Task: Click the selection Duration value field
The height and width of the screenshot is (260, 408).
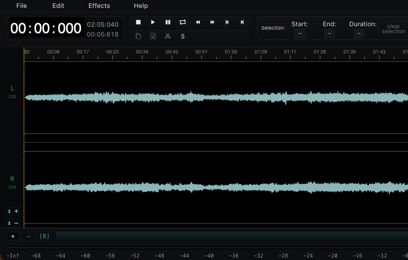Action: (359, 34)
